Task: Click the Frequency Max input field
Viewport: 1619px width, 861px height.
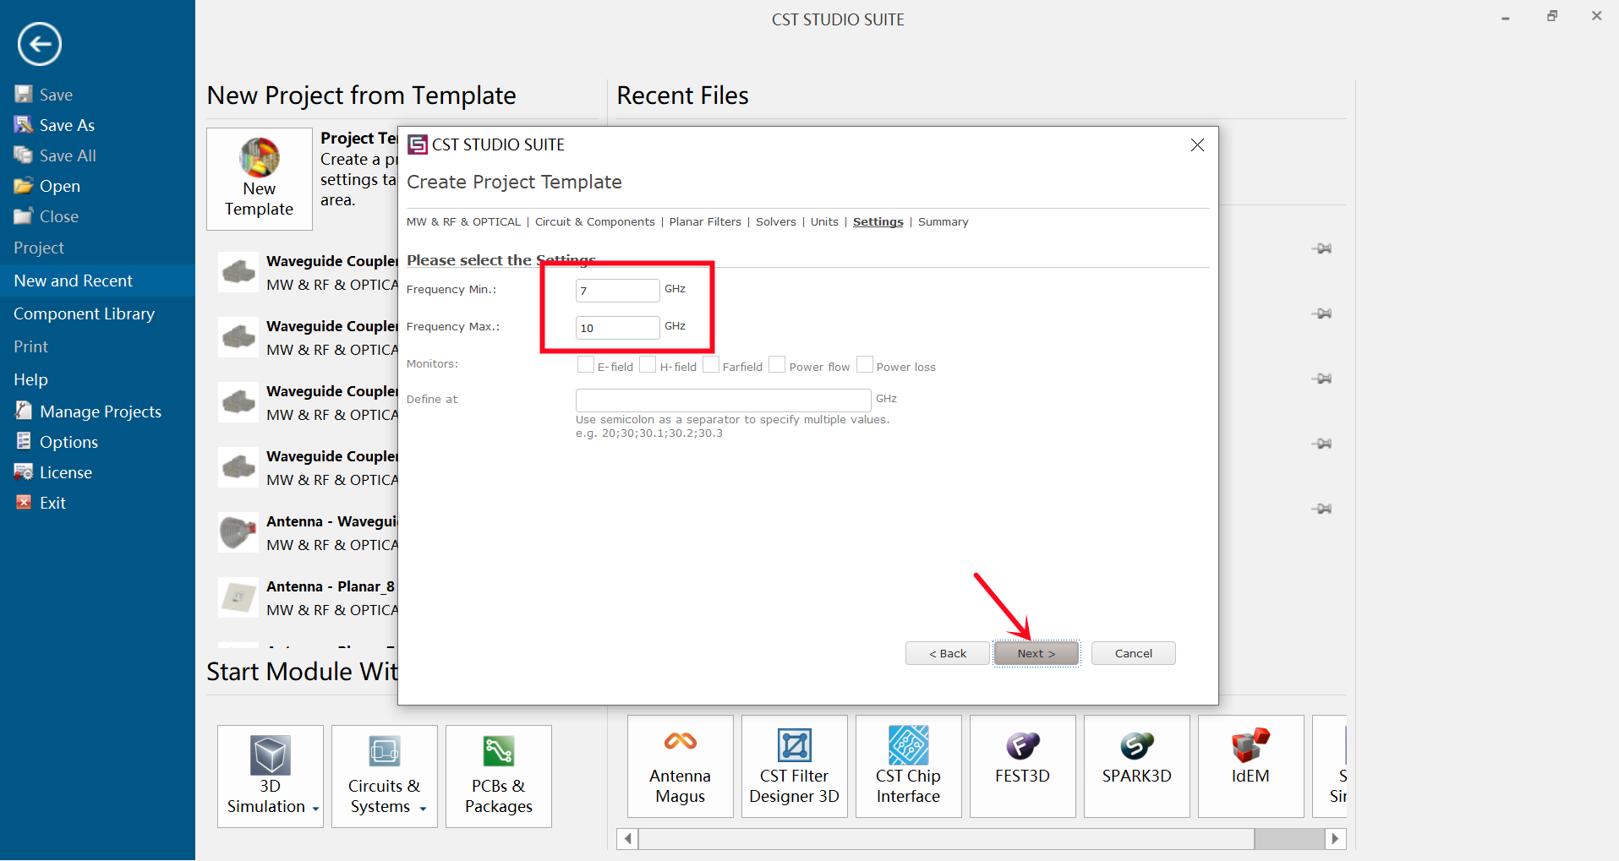Action: [x=617, y=328]
